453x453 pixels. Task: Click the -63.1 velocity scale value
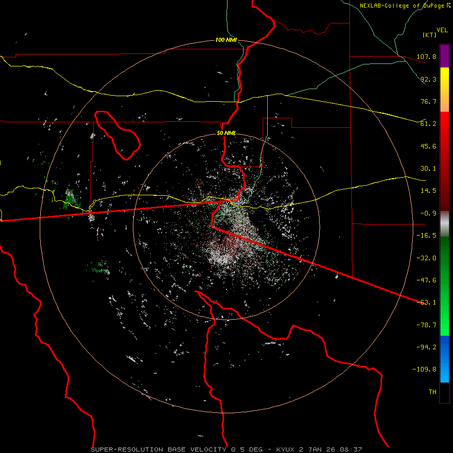(x=426, y=303)
